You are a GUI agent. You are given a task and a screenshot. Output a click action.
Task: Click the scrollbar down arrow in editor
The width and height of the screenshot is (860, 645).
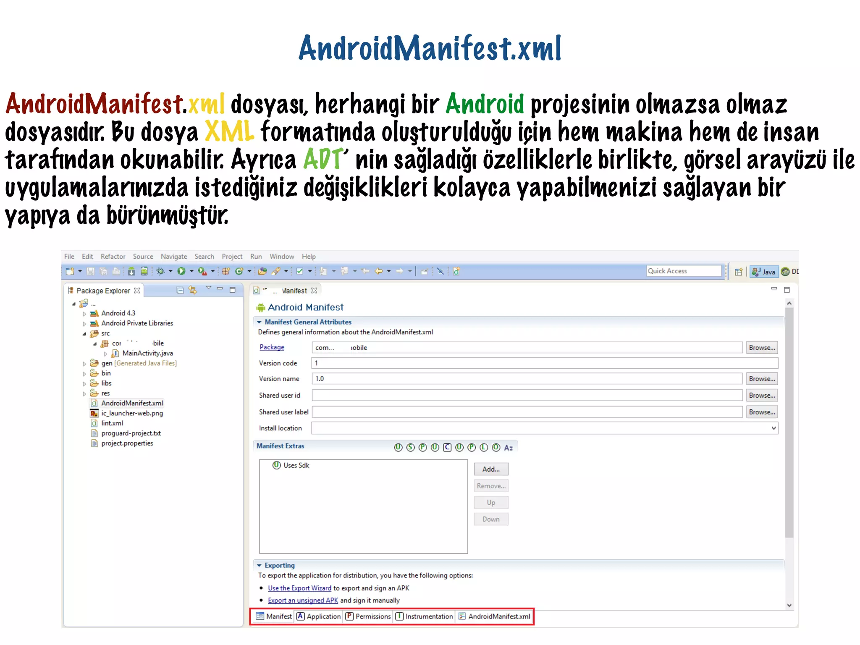coord(789,605)
